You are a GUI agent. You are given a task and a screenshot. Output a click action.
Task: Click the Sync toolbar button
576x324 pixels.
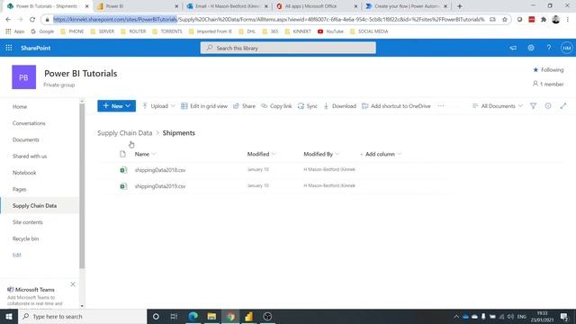pos(308,106)
